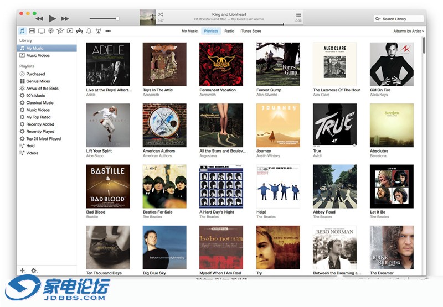Viewport: 443px width, 307px height.
Task: Click the fast-forward next track button
Action: 65,19
